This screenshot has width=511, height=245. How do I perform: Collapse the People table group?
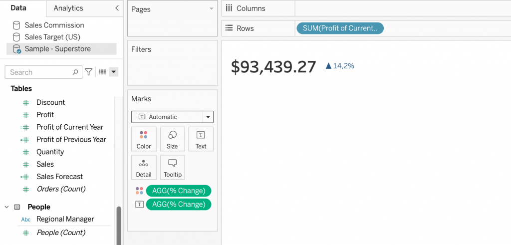tap(7, 207)
